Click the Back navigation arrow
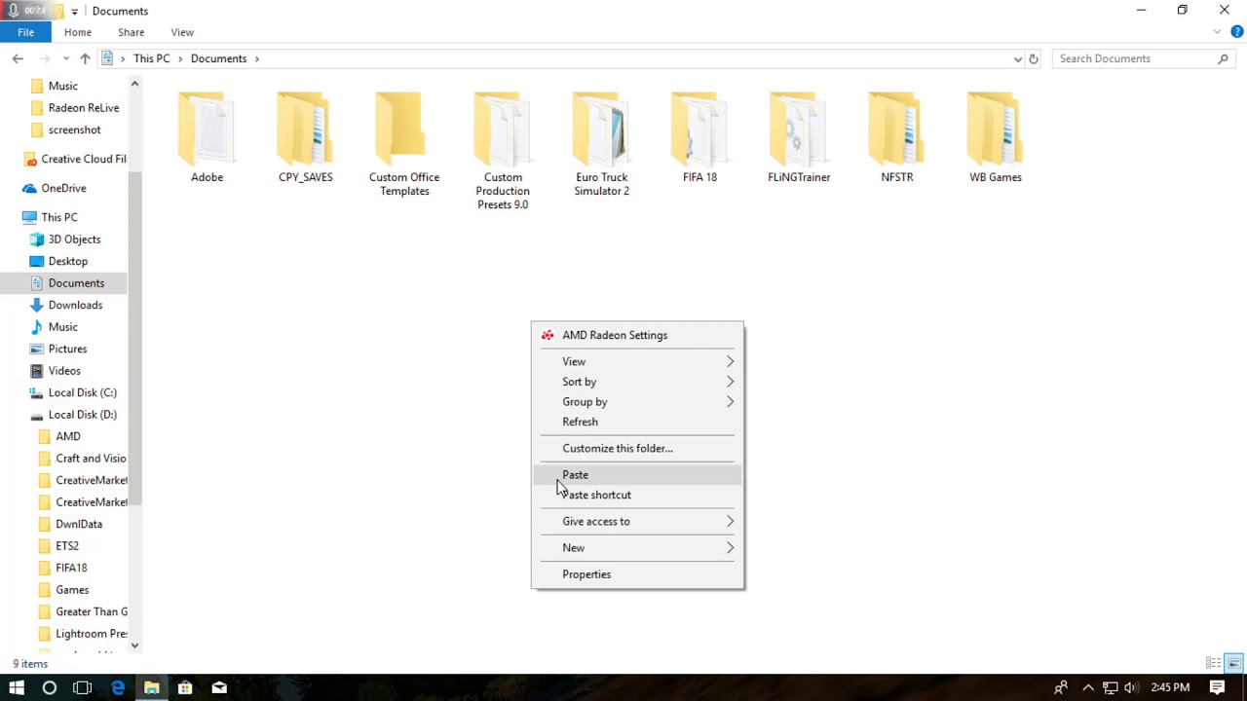Screen dimensions: 1247x701 [18, 58]
